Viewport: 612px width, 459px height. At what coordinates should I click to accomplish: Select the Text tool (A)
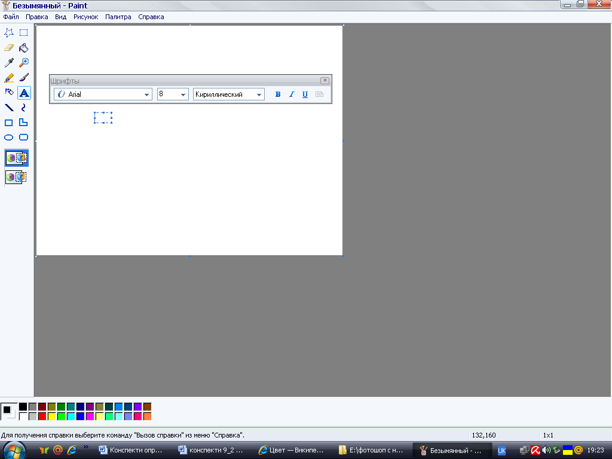[x=24, y=93]
